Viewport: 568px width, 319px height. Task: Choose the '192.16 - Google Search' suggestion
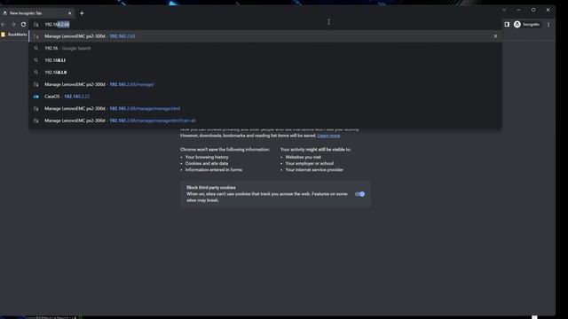coord(265,48)
